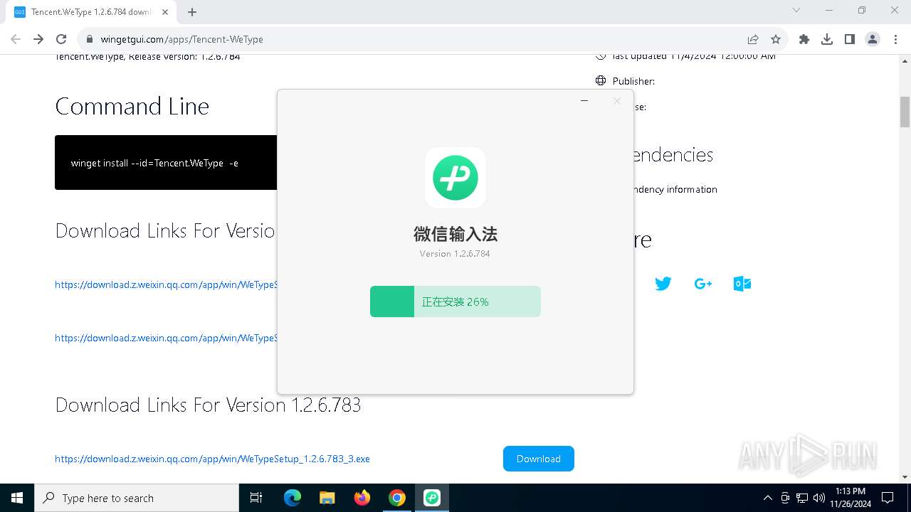
Task: Click the winget install command box
Action: click(x=166, y=163)
